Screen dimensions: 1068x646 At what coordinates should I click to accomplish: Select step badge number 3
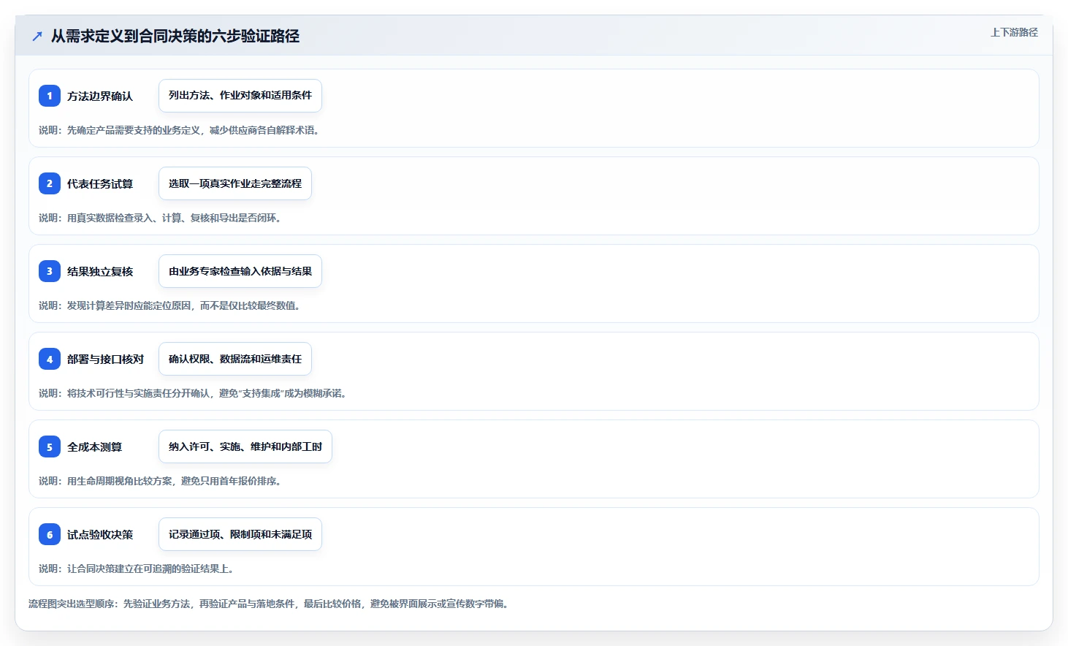click(x=50, y=271)
